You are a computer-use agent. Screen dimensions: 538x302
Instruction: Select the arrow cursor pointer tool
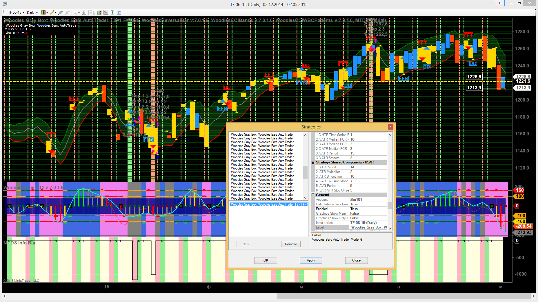click(x=75, y=12)
